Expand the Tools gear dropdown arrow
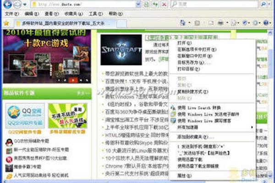Image resolution: width=275 pixels, height=183 pixels. (x=259, y=23)
